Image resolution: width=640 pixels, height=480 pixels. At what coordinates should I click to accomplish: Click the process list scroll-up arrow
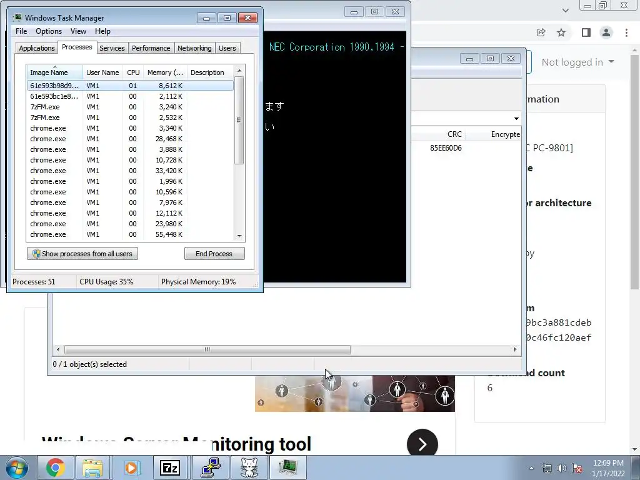(239, 71)
